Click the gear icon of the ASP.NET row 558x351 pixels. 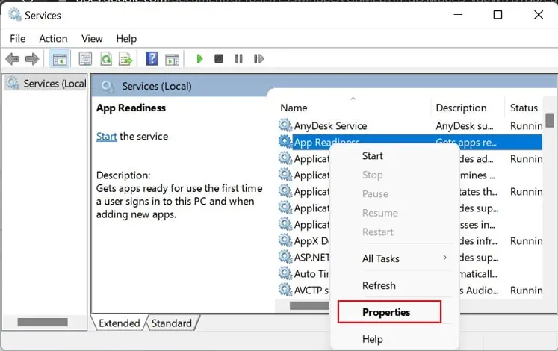click(285, 257)
